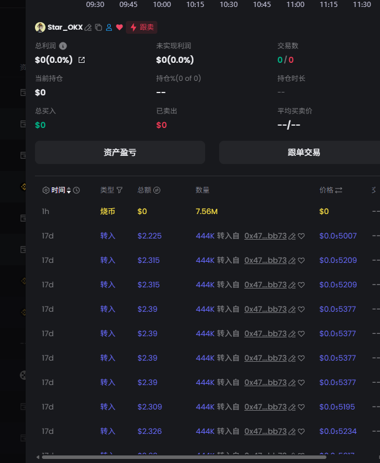Image resolution: width=380 pixels, height=463 pixels.
Task: Click the 09:30 chart time label
Action: click(95, 5)
